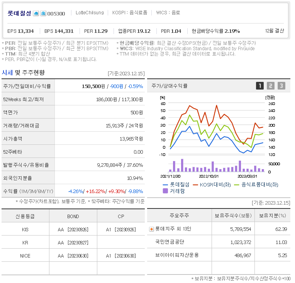Select NICE CP rating A1 [20230630]

click(x=121, y=256)
